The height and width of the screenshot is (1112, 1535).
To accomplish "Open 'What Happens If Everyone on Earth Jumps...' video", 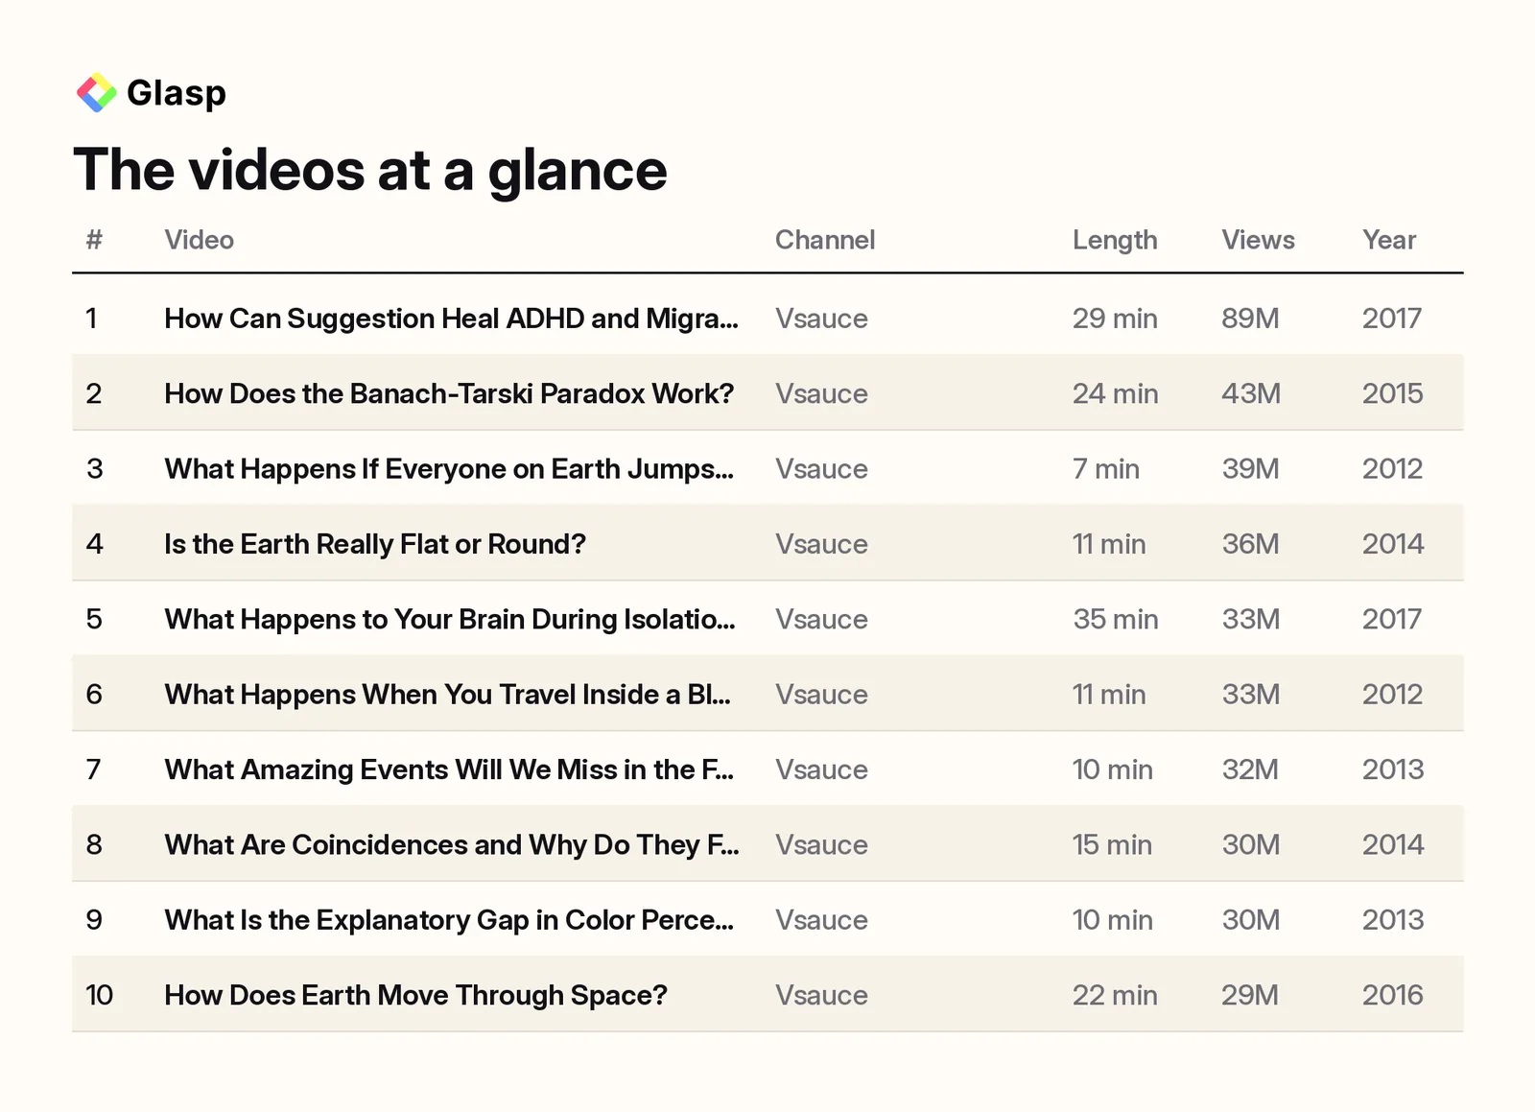I will pyautogui.click(x=449, y=469).
